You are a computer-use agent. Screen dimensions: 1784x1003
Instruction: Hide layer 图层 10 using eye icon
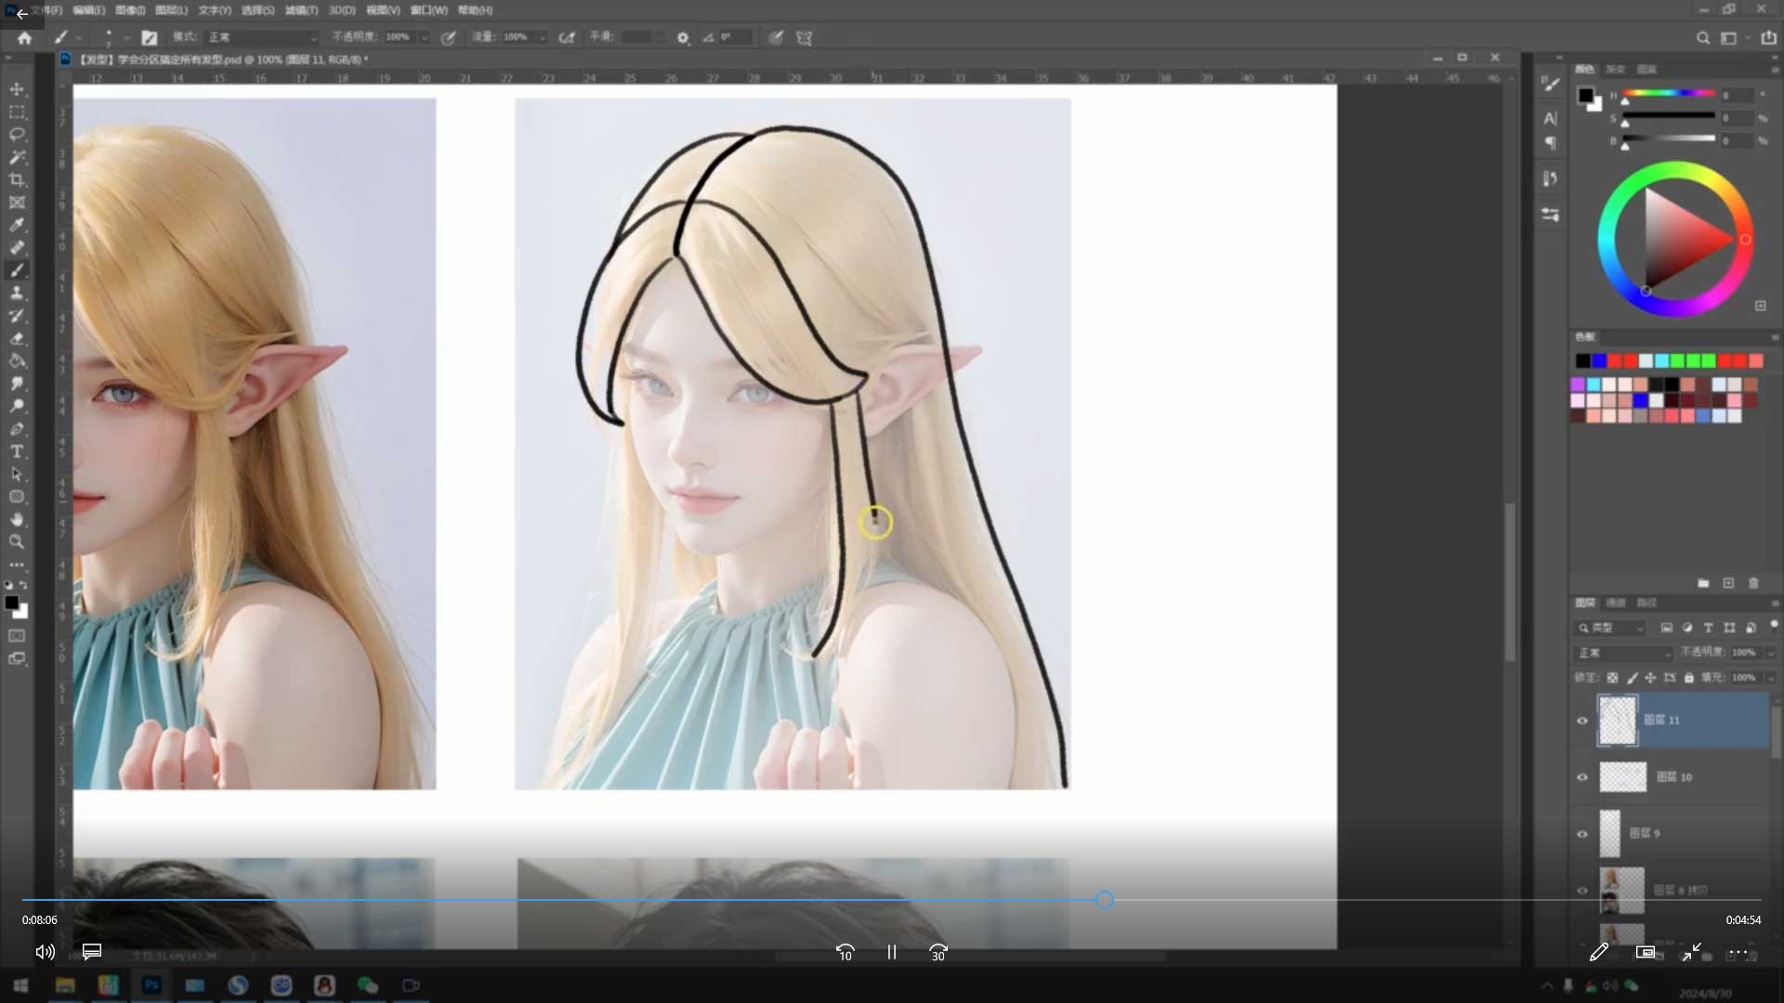click(x=1582, y=777)
